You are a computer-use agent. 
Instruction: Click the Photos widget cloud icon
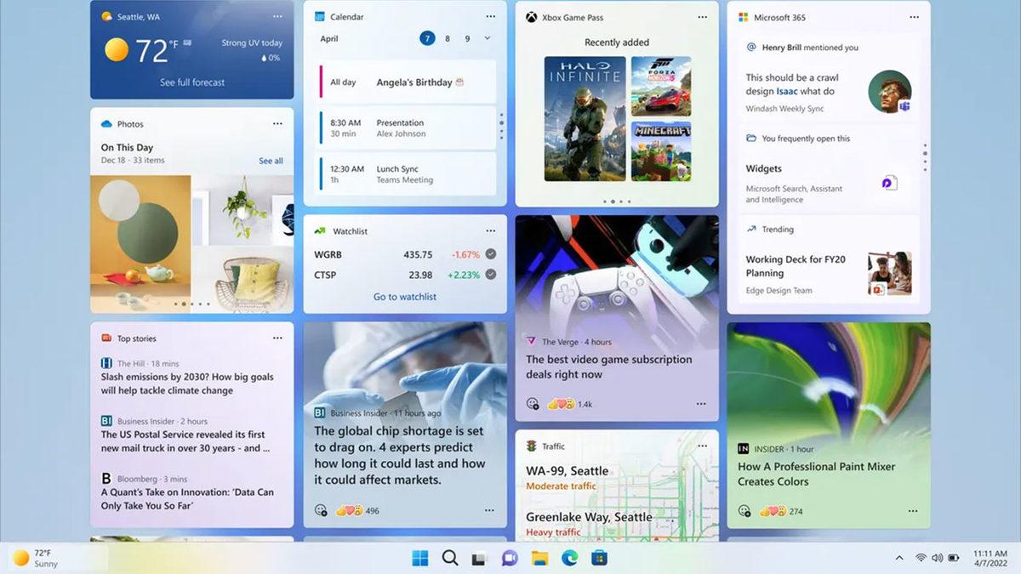[x=108, y=123]
